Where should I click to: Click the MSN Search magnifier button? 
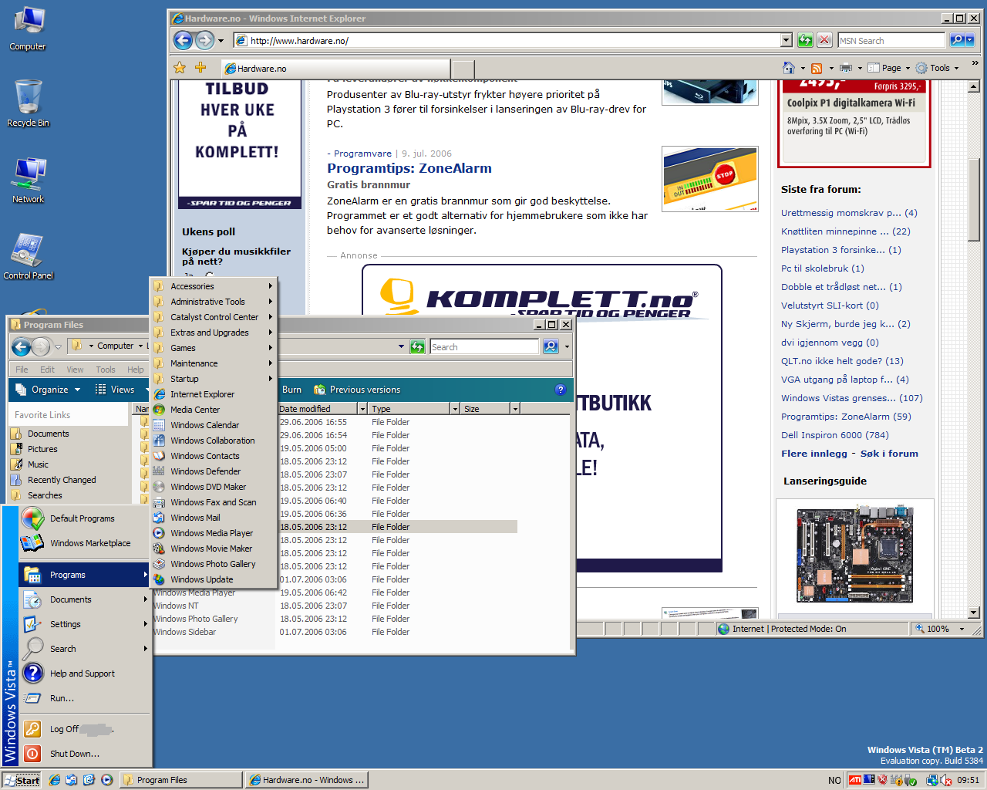point(958,40)
